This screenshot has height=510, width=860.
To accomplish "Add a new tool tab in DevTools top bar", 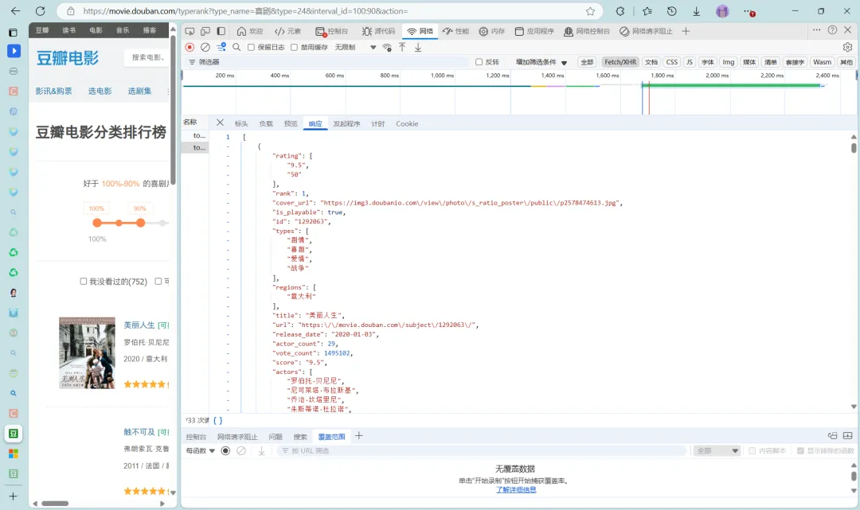I will [x=686, y=31].
